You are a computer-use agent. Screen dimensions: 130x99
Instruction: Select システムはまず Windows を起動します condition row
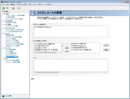coord(45,44)
